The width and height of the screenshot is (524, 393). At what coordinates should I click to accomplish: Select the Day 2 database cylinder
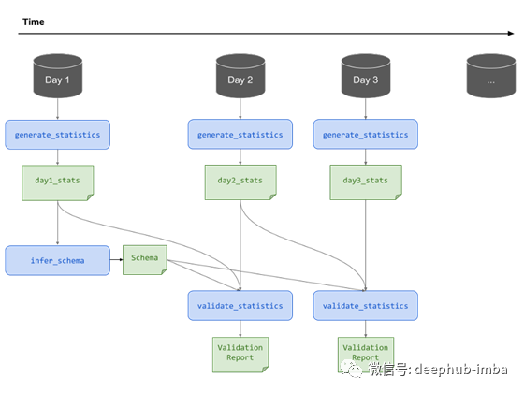point(240,76)
